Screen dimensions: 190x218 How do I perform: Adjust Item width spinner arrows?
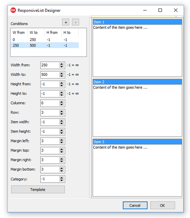point(62,122)
